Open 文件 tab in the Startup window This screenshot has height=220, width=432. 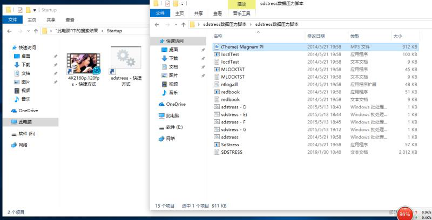[12, 20]
